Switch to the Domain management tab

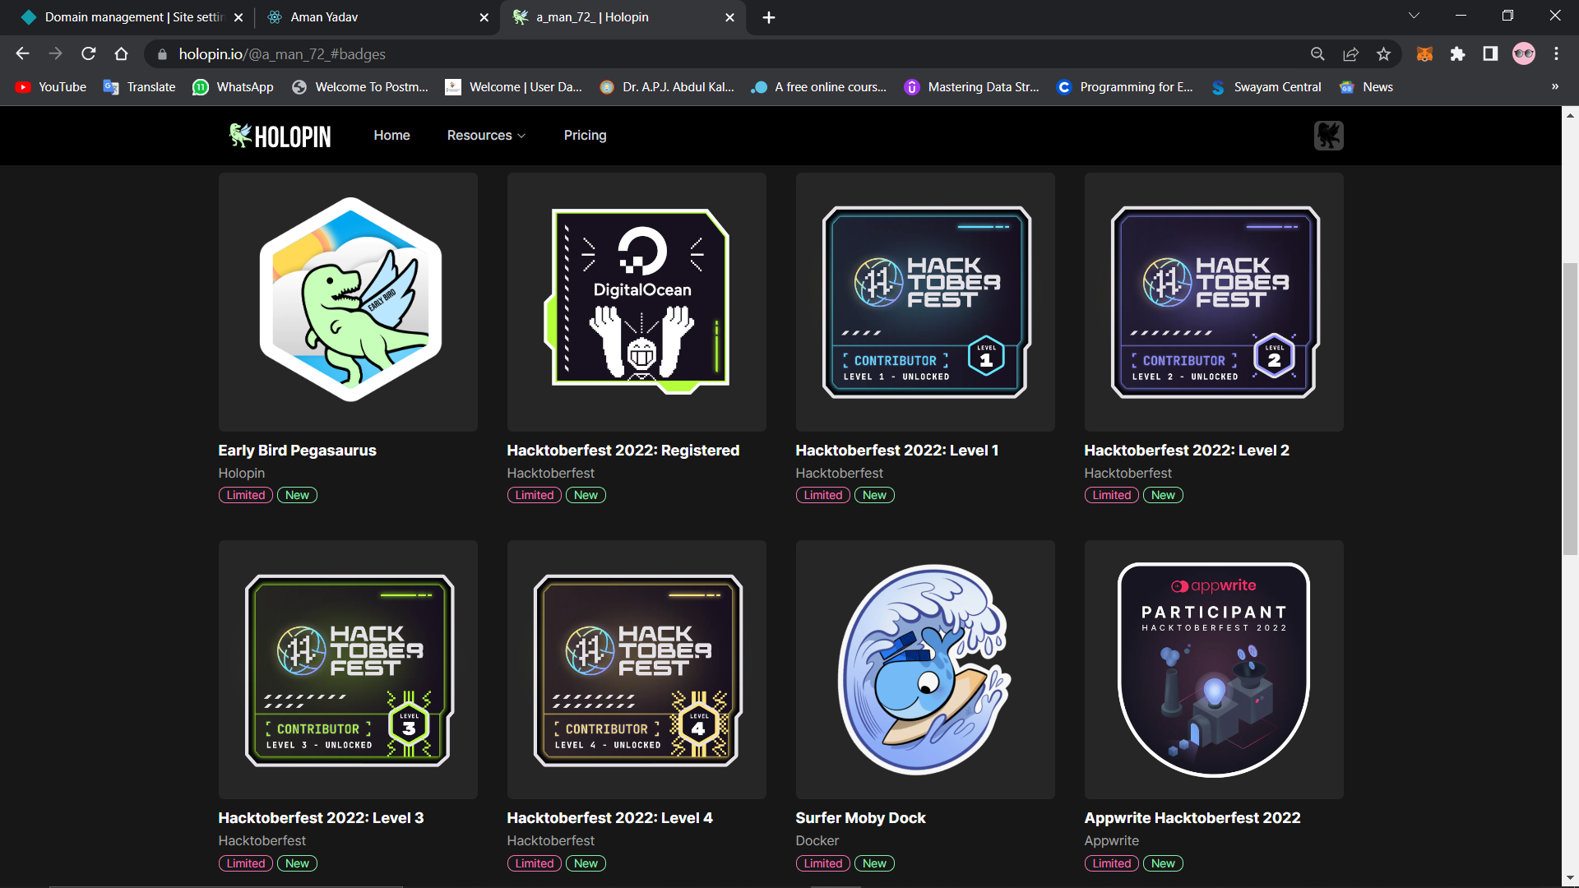(132, 17)
